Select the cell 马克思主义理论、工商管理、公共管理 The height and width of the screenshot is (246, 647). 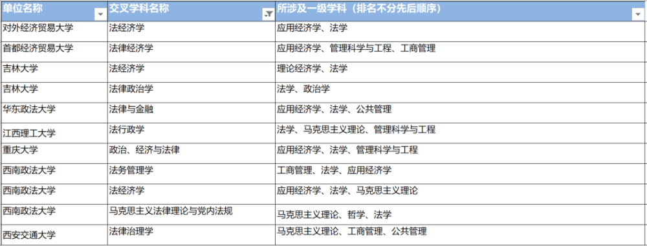click(459, 235)
